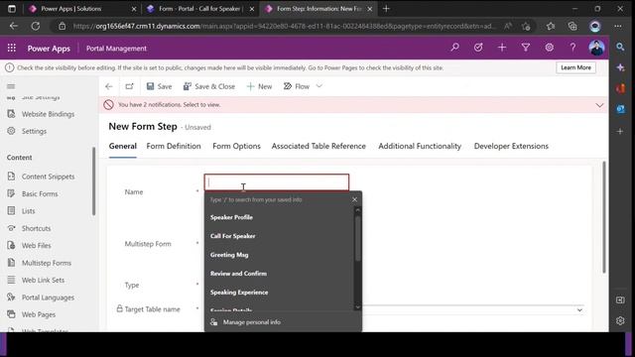Open Edge sidebar search icon
635x357 pixels.
click(620, 47)
